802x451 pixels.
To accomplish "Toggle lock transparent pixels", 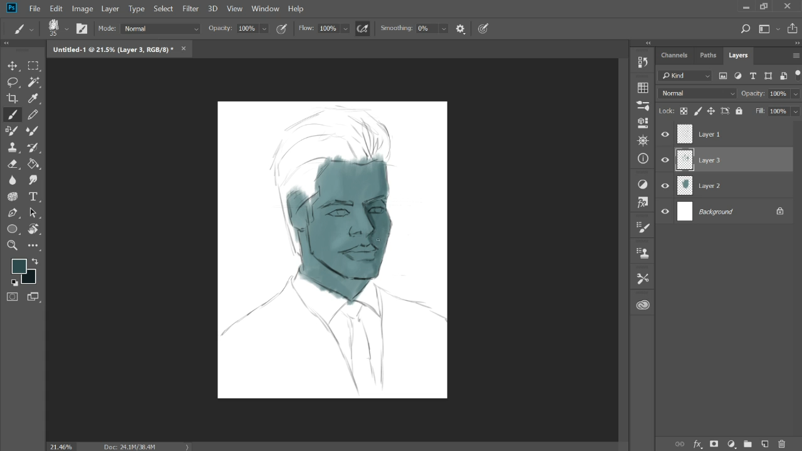I will point(684,111).
